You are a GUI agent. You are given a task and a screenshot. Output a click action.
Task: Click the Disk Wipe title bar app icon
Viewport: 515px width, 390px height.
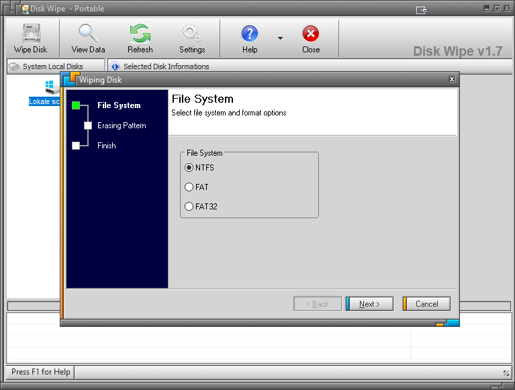26,9
